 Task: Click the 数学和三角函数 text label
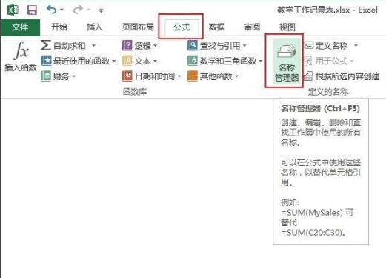[x=228, y=61]
